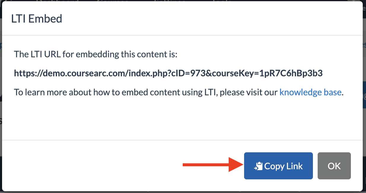The image size is (366, 193).
Task: Click the dimmed Tools item behind the dialog
Action: point(222,1)
